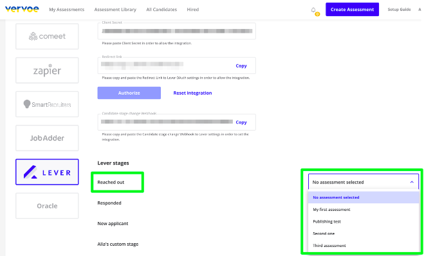Click the Vervoe logo
This screenshot has width=424, height=256.
coord(22,9)
